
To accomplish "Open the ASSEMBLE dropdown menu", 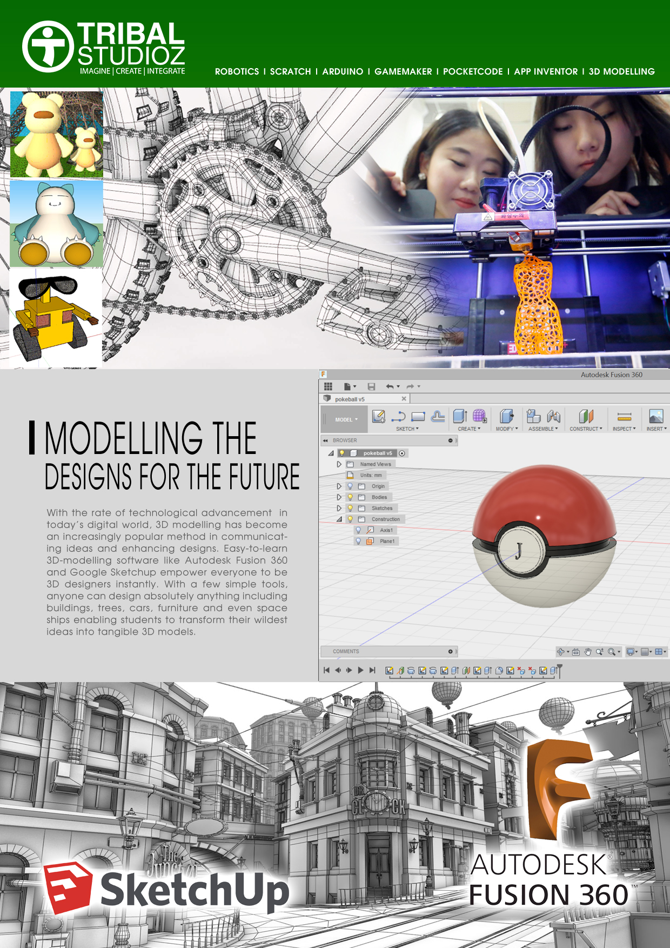I will tap(543, 429).
